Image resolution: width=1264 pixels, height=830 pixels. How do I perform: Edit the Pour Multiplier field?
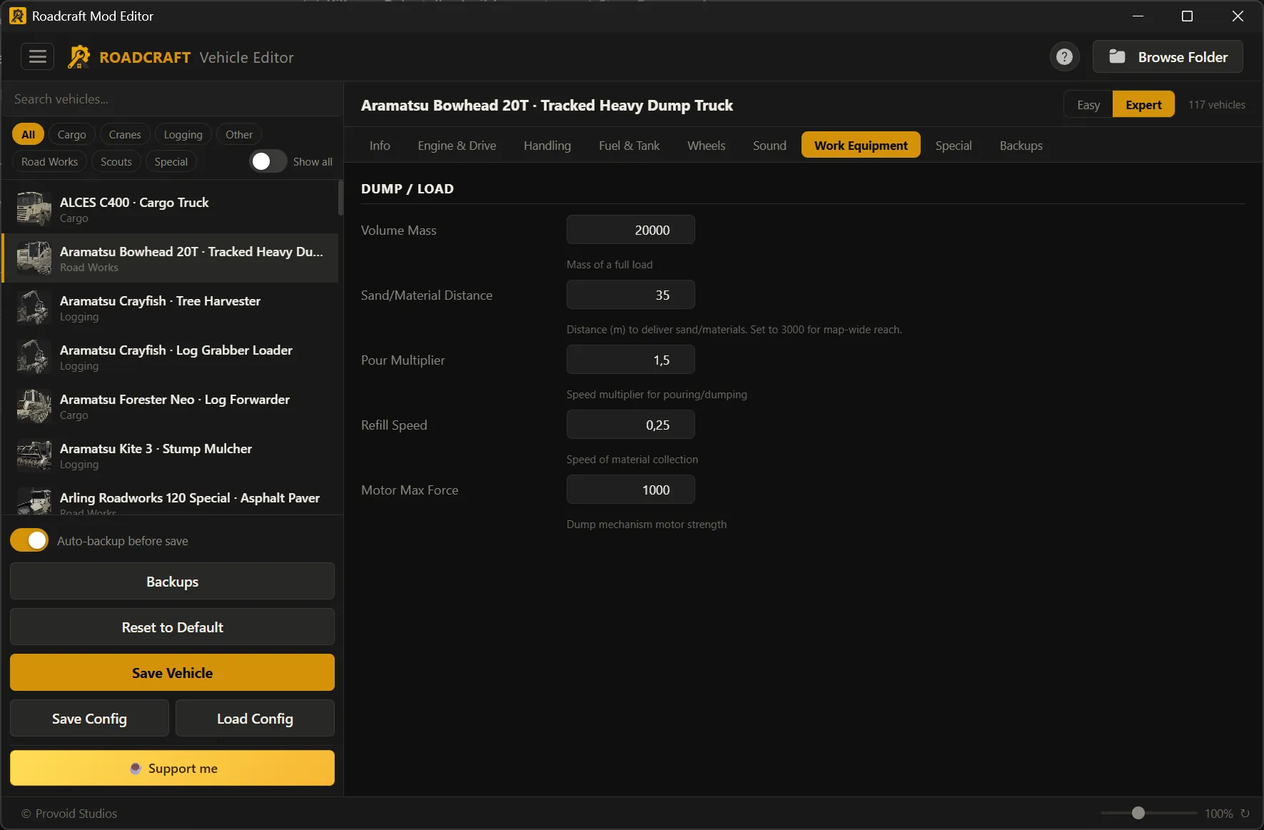click(630, 360)
